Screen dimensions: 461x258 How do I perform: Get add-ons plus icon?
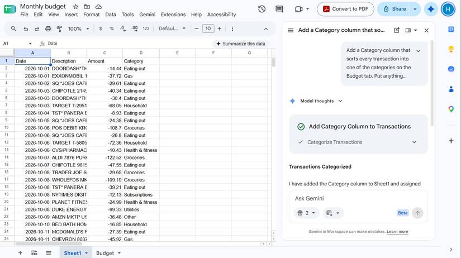point(451,141)
